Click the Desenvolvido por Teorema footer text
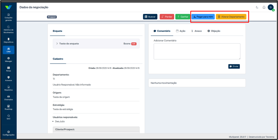The height and width of the screenshot is (140, 278). [x=261, y=137]
